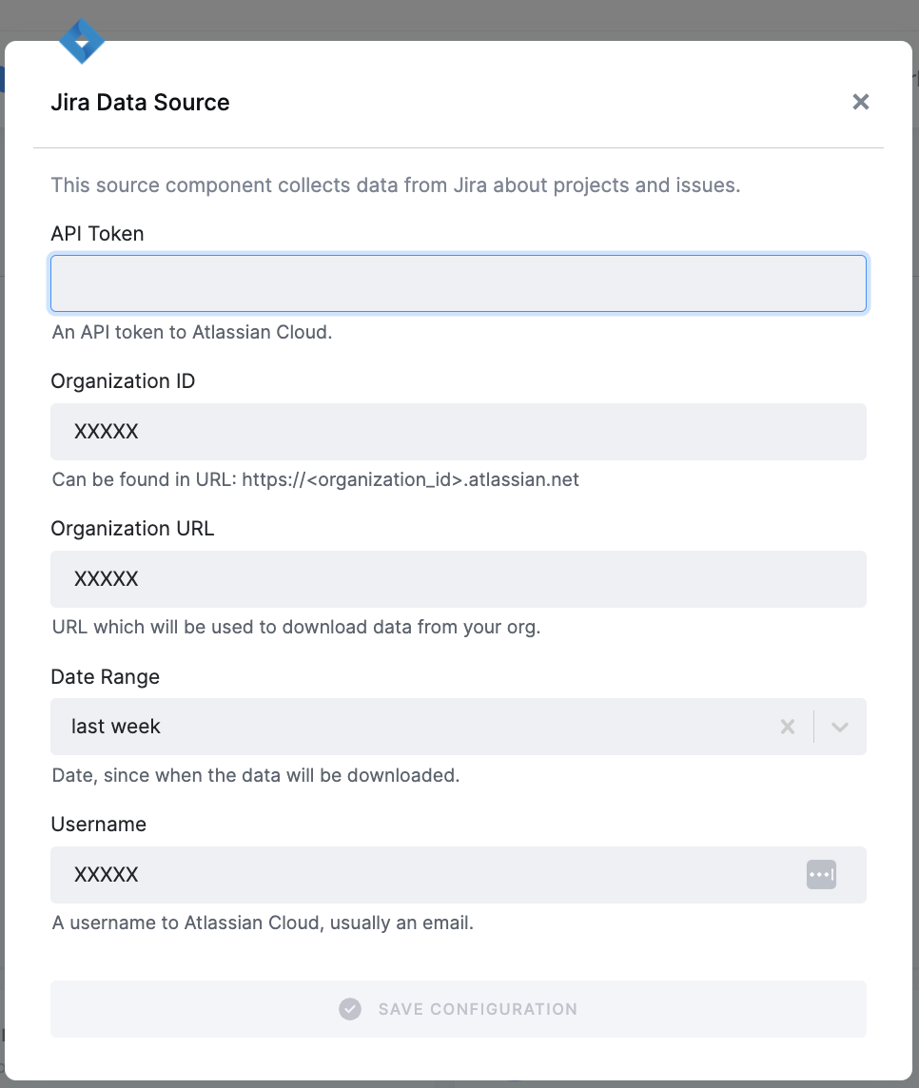
Task: Select the Organization ID field showing XXXXX
Action: [459, 431]
